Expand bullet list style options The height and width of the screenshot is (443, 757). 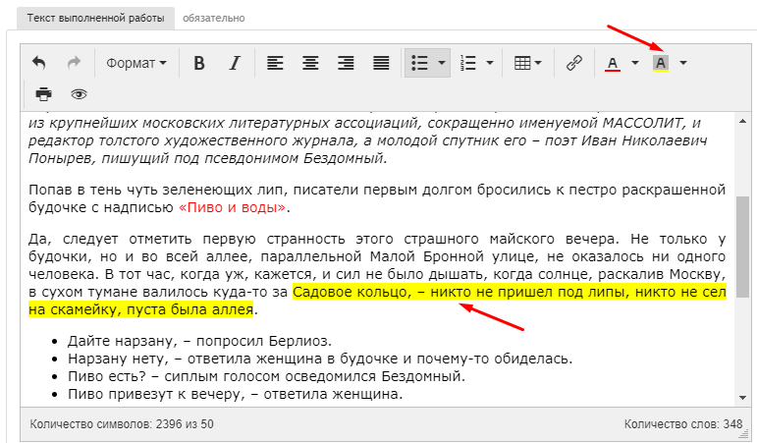click(441, 63)
